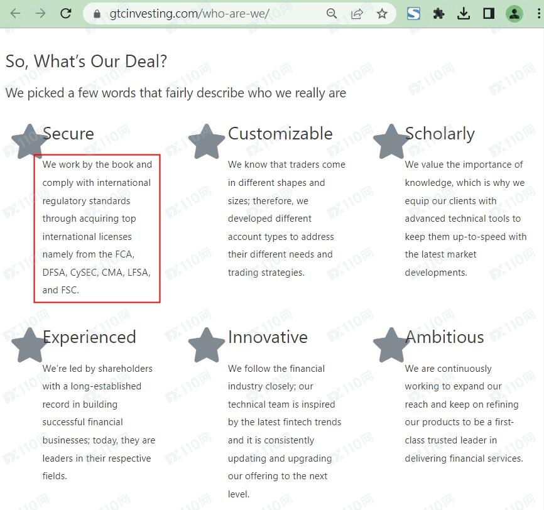Click the star icon beside Innovative

[x=206, y=345]
